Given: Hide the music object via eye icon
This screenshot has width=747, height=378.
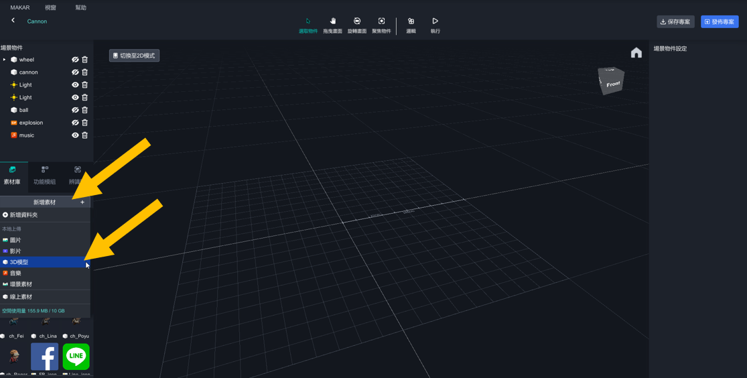Looking at the screenshot, I should pos(75,135).
